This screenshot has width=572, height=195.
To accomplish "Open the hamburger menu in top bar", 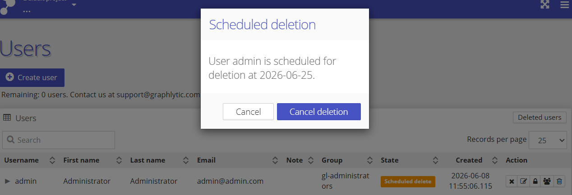I will tap(564, 5).
